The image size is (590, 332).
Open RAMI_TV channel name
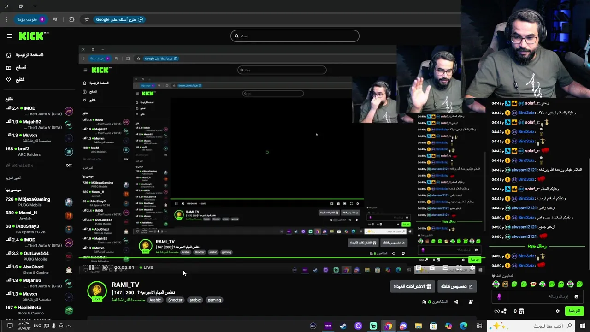coord(125,285)
